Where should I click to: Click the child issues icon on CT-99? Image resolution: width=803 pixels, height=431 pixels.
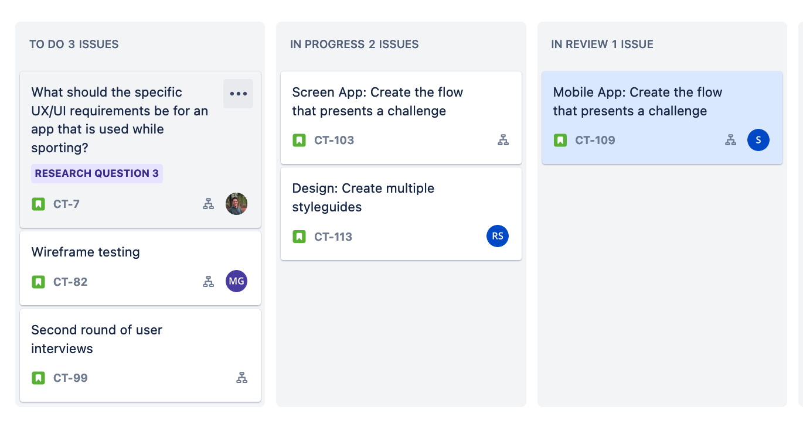pyautogui.click(x=241, y=378)
